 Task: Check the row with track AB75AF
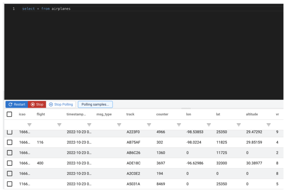pyautogui.click(x=9, y=142)
